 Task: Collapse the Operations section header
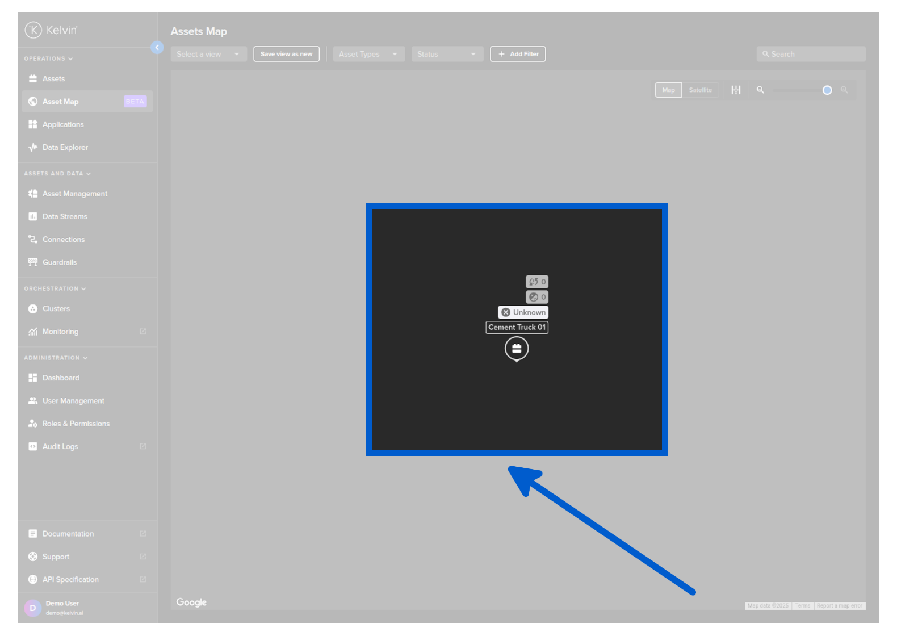48,58
